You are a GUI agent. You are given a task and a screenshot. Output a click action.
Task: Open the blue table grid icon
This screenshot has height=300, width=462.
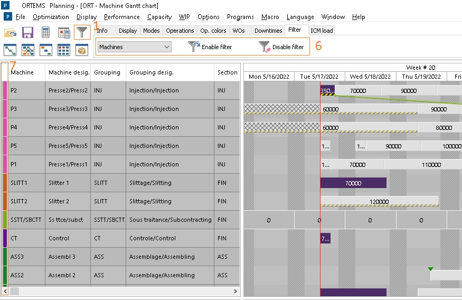click(64, 50)
